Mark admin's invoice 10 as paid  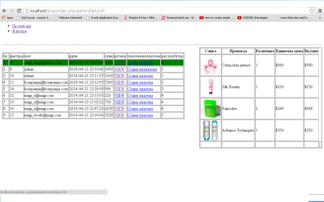tap(140, 76)
